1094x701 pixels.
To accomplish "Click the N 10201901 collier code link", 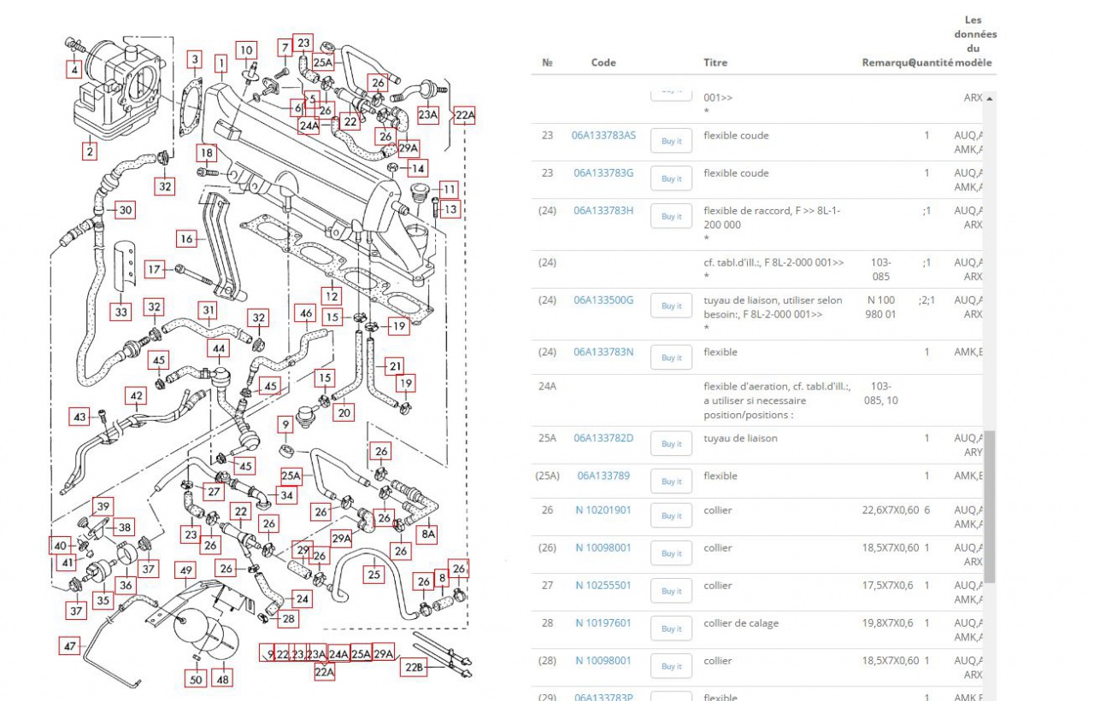I will tap(603, 511).
